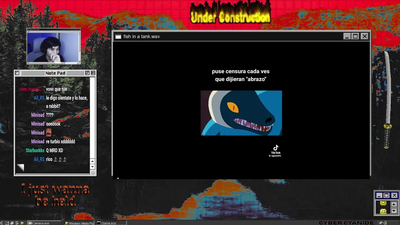400x225 pixels.
Task: Click the fish in a tank.wav title text
Action: pos(142,37)
